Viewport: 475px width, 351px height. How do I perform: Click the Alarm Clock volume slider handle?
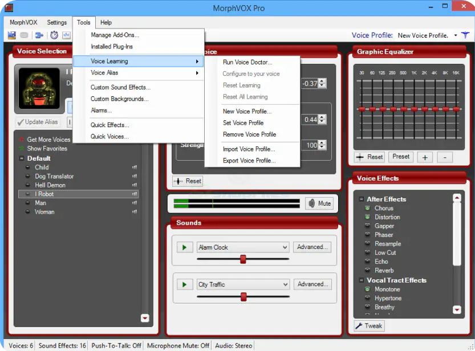click(243, 259)
